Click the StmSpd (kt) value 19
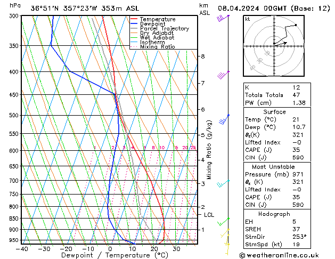The height and width of the screenshot is (259, 335). click(x=296, y=244)
